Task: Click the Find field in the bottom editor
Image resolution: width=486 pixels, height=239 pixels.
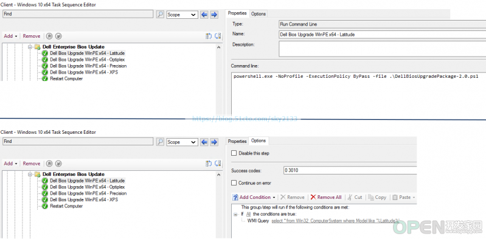Action: tap(78, 142)
